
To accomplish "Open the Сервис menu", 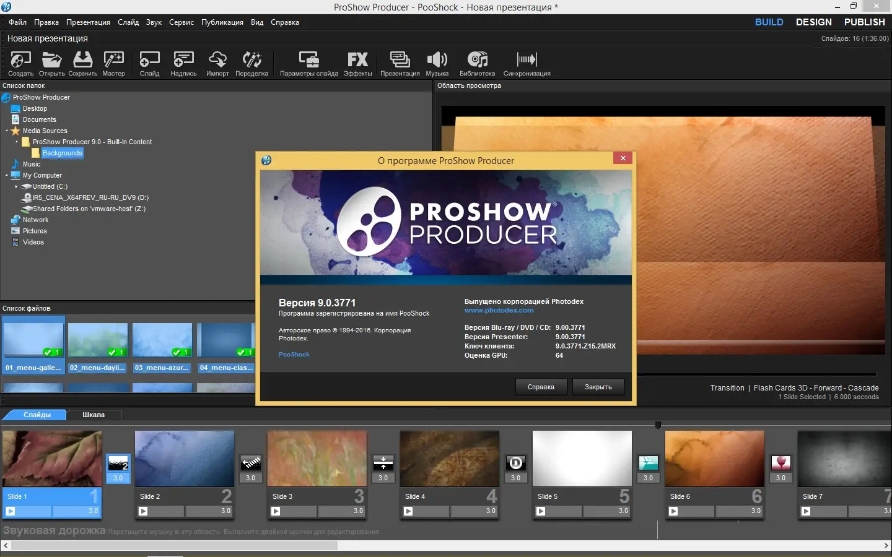I will (x=181, y=22).
